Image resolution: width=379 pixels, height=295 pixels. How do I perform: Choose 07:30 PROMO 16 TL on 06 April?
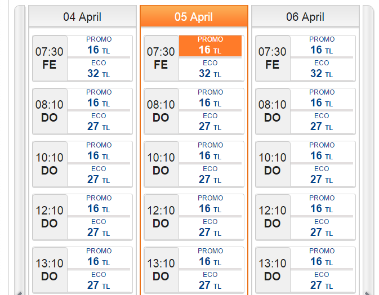pyautogui.click(x=322, y=46)
